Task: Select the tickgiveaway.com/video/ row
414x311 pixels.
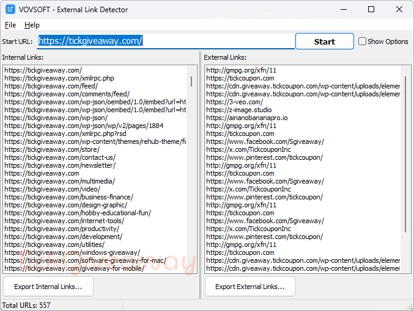Action: click(x=95, y=189)
